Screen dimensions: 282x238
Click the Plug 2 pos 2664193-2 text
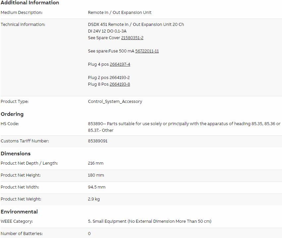[x=109, y=78]
